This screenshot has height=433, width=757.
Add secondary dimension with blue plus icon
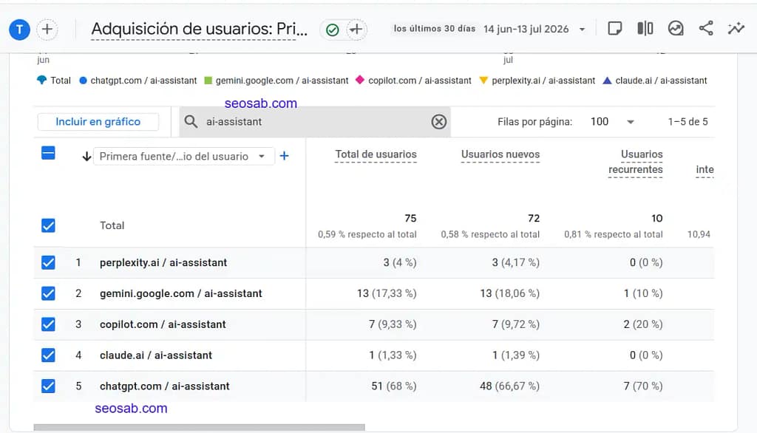pyautogui.click(x=285, y=156)
